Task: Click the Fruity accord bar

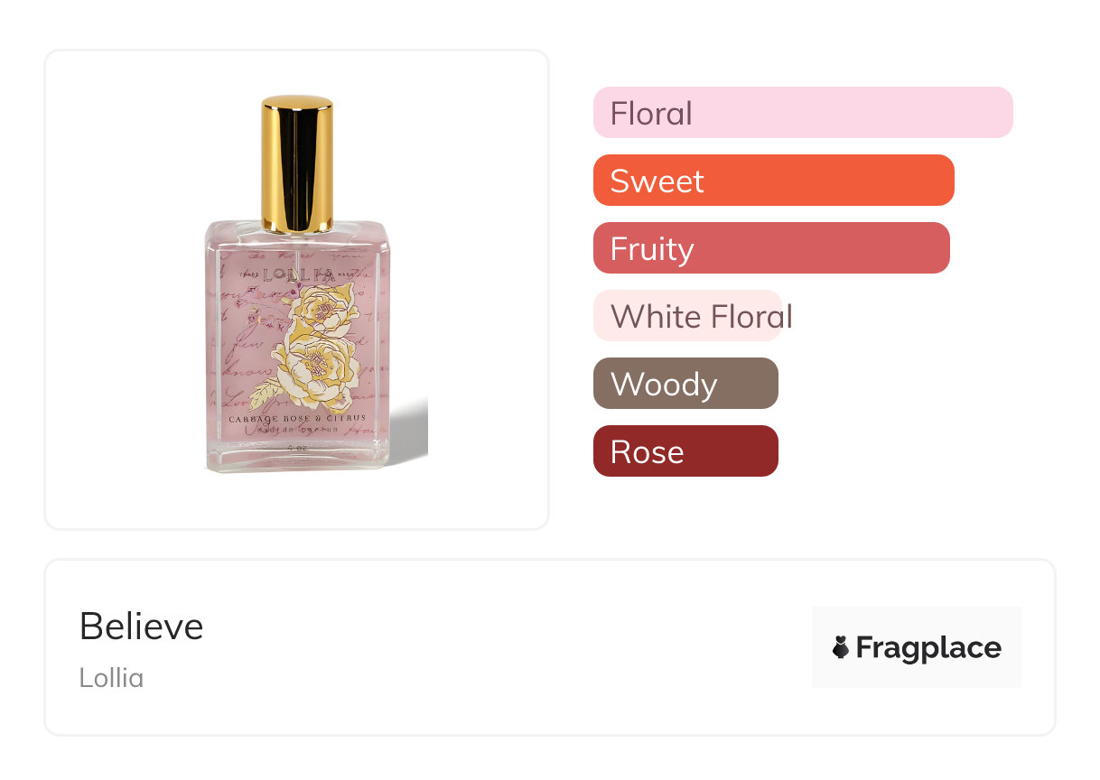Action: tap(770, 248)
